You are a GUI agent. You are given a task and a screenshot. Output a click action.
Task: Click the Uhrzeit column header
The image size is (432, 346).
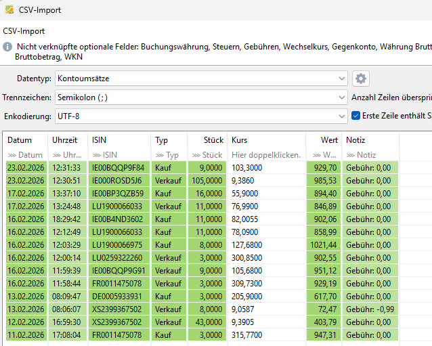pos(65,140)
